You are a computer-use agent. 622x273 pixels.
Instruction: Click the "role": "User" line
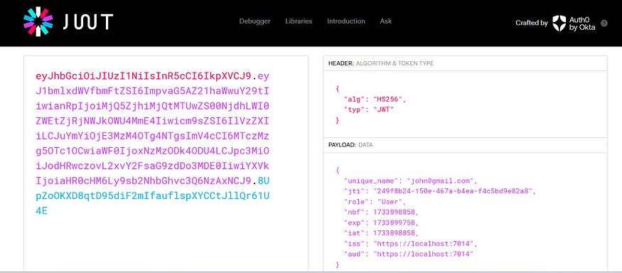pos(375,202)
